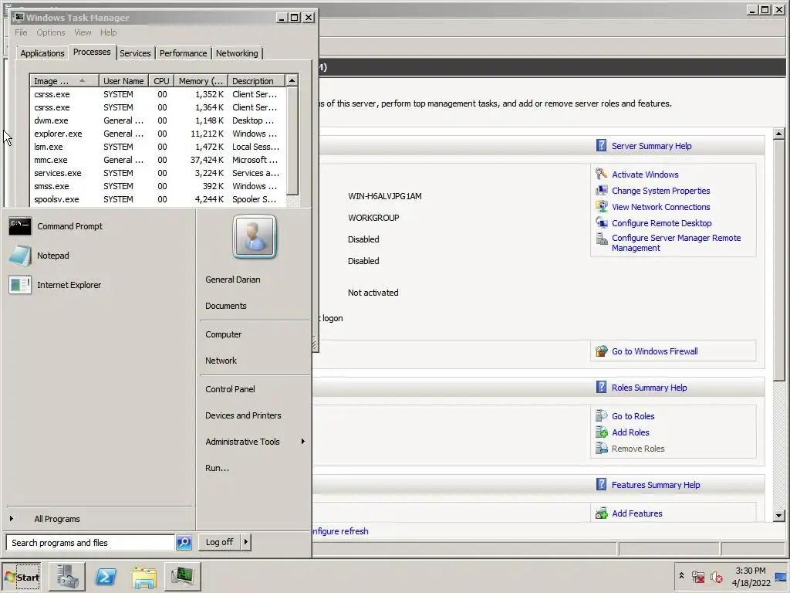
Task: Open the Options menu in Task Manager
Action: click(x=50, y=32)
